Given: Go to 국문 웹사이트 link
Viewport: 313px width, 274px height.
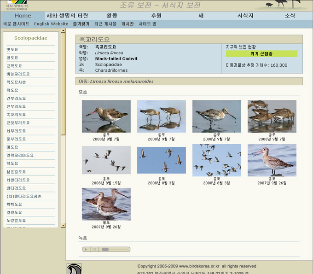Looking at the screenshot, I should click(16, 24).
